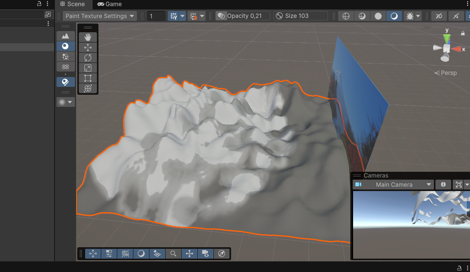This screenshot has width=470, height=272.
Task: Select the Move tool
Action: click(x=88, y=48)
